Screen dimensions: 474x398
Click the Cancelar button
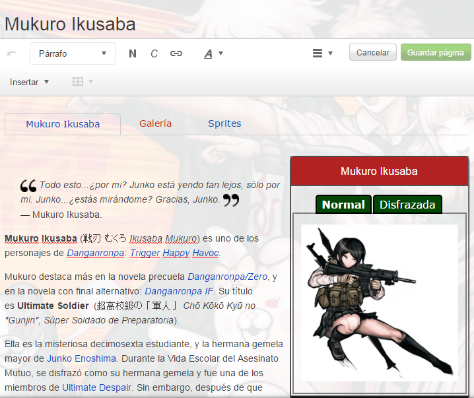[373, 52]
